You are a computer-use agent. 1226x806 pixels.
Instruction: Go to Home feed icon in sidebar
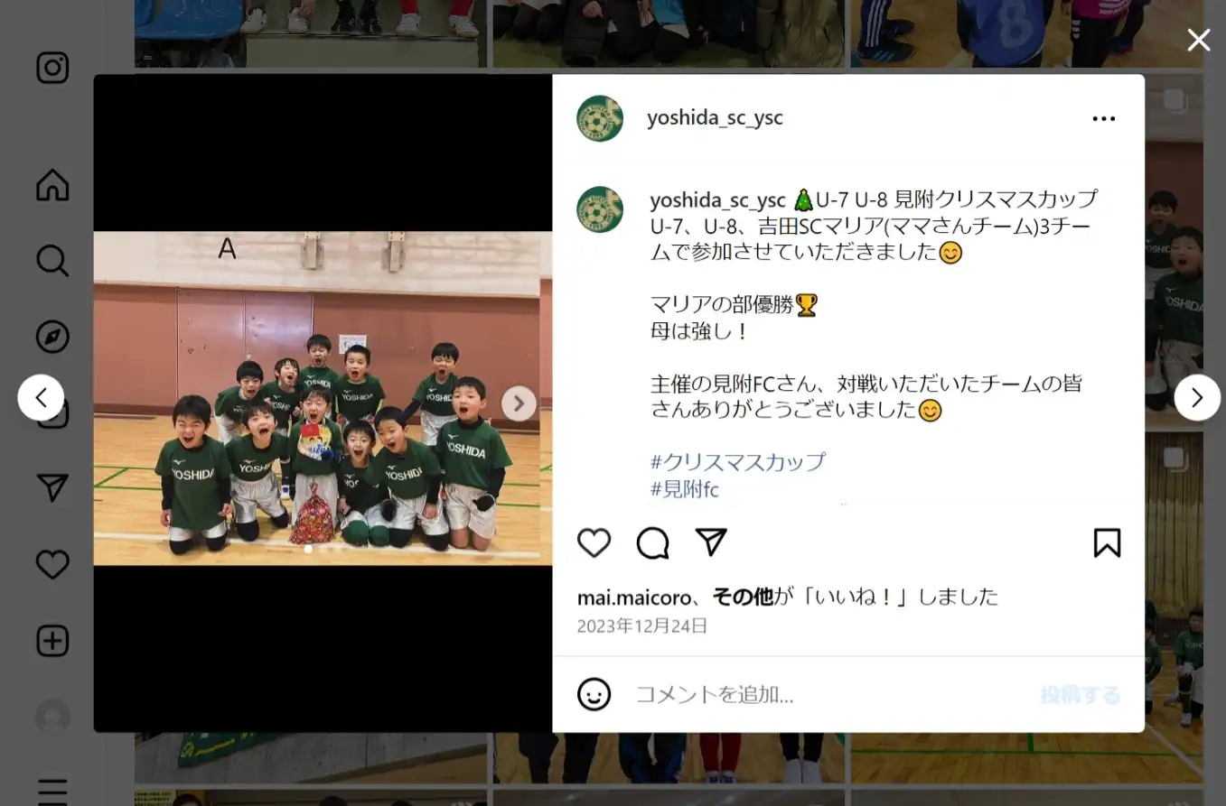52,185
